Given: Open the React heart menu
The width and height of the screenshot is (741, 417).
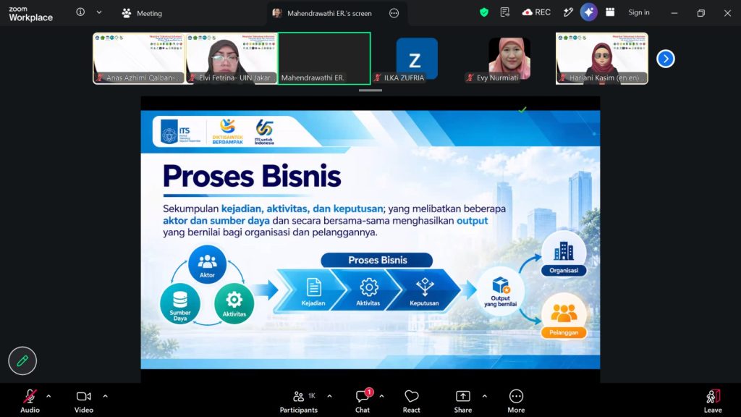Looking at the screenshot, I should coord(412,401).
